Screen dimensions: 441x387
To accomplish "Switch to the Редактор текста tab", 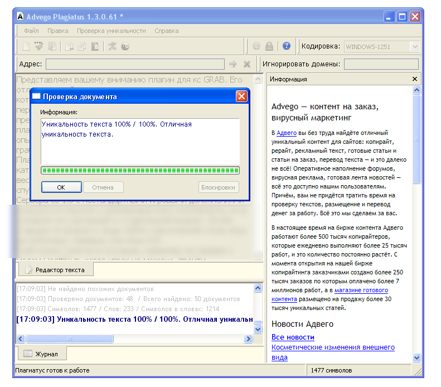I will pyautogui.click(x=56, y=270).
